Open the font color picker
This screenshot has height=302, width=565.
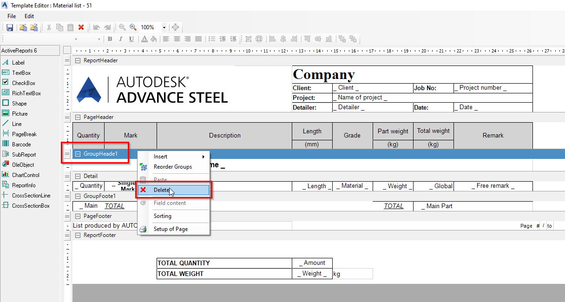(143, 39)
